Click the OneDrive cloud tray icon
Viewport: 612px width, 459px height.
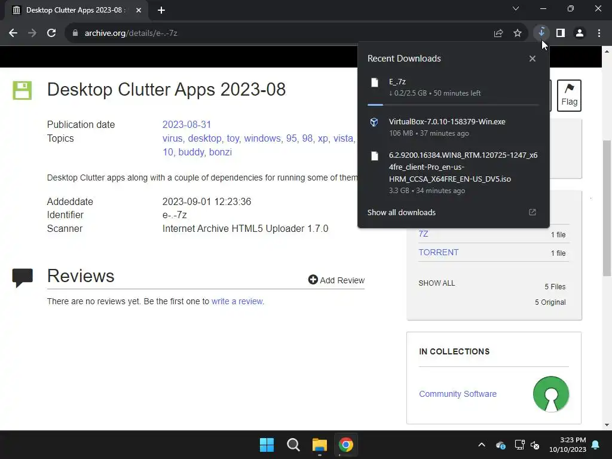(x=501, y=445)
